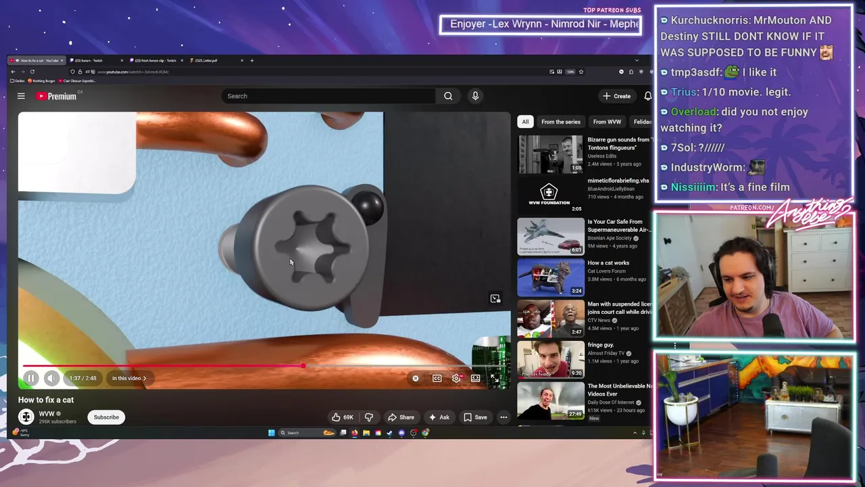The height and width of the screenshot is (487, 865).
Task: Focus the YouTube search field
Action: [328, 96]
